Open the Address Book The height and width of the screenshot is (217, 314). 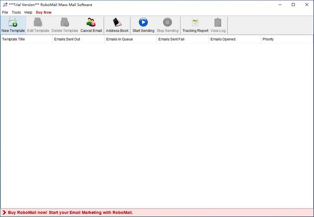117,23
